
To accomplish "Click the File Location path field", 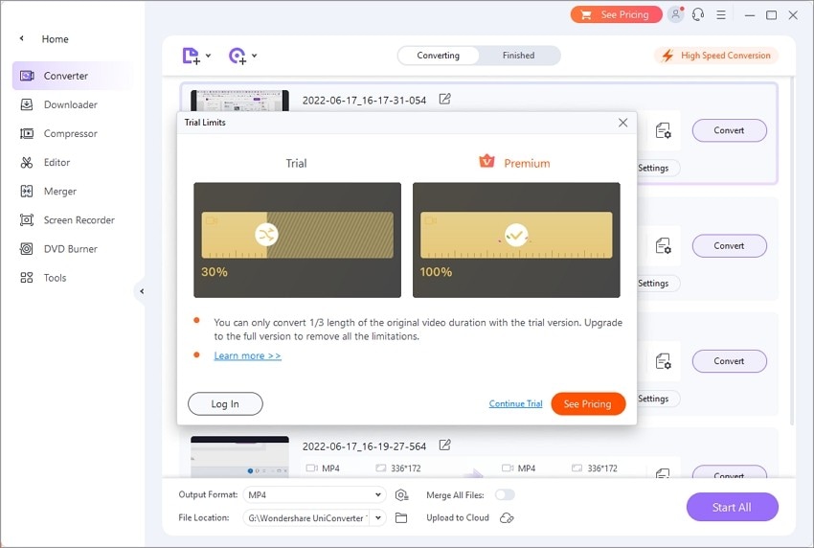I will click(306, 518).
